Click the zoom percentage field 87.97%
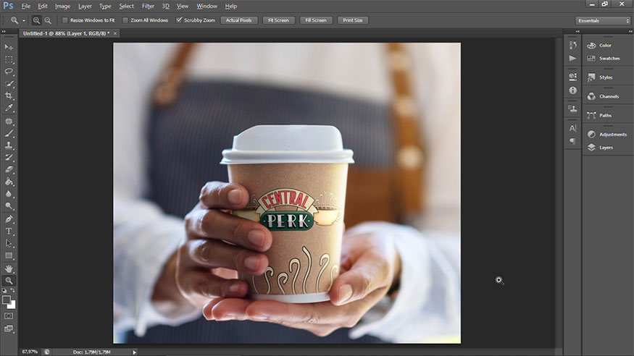The image size is (634, 356). pos(30,352)
